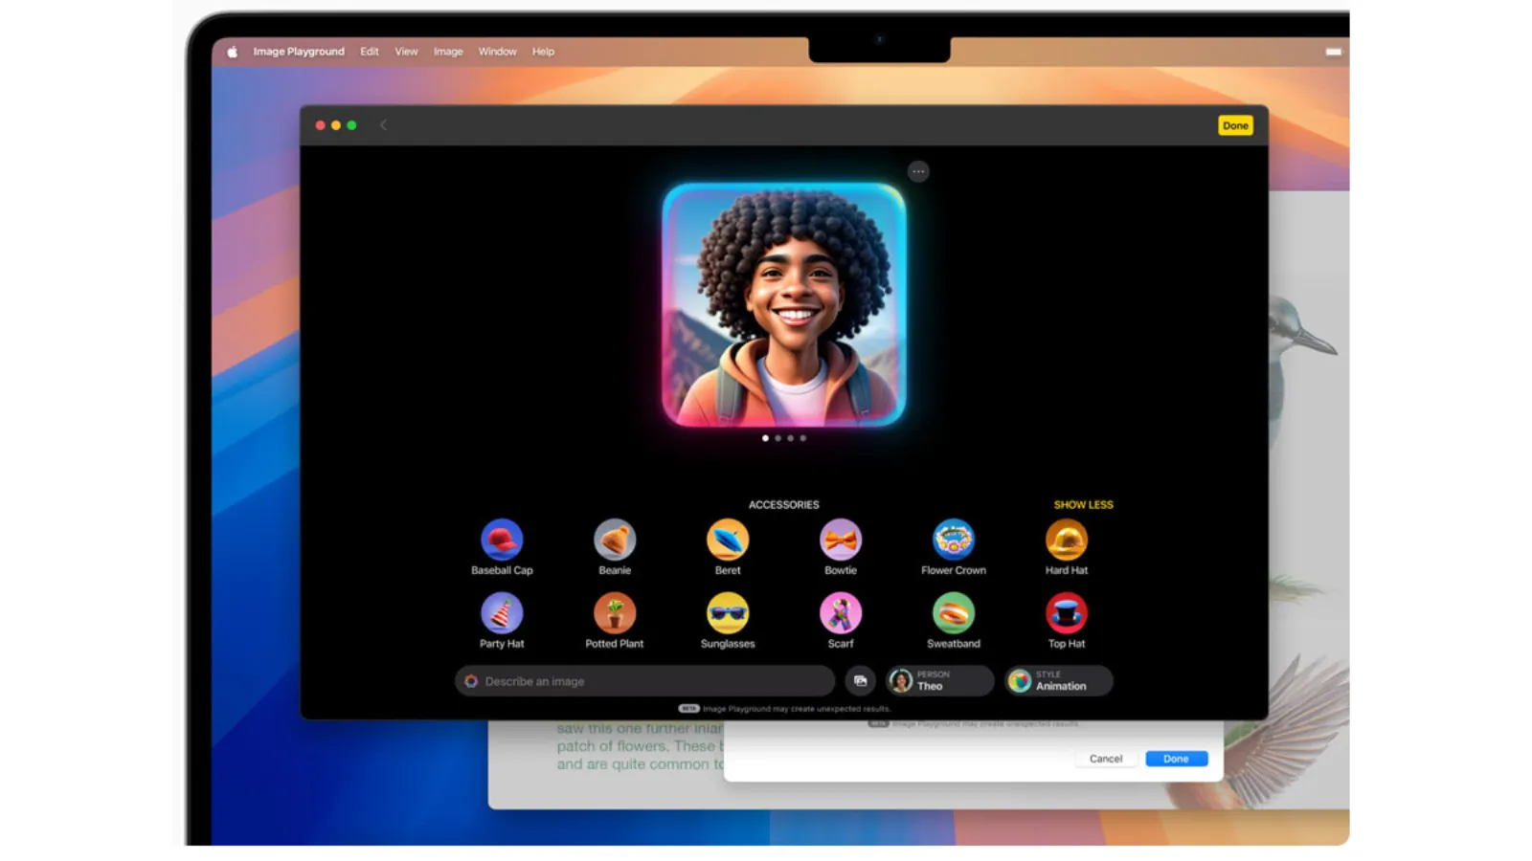Image resolution: width=1532 pixels, height=861 pixels.
Task: Add the Top Hat accessory
Action: (x=1066, y=614)
